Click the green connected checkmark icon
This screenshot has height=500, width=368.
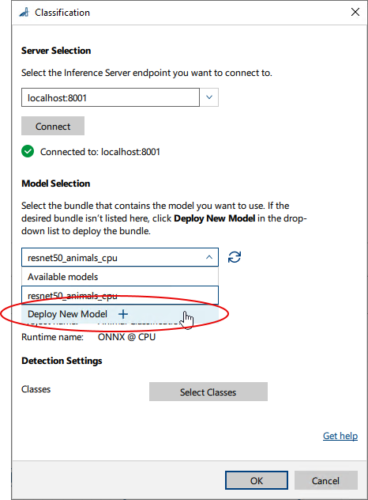(28, 151)
